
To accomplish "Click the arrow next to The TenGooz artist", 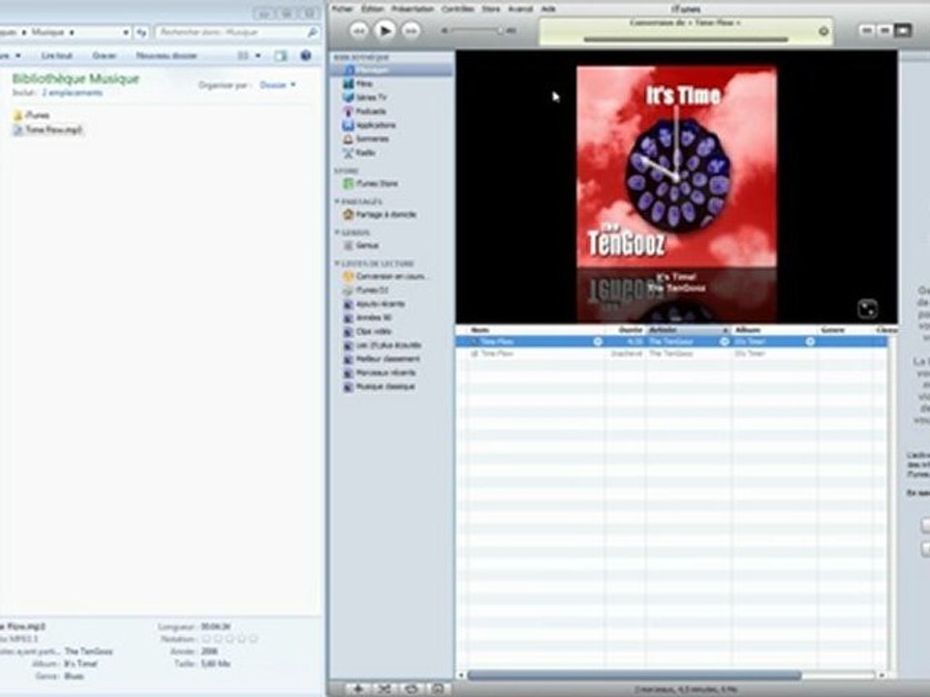I will [x=725, y=342].
